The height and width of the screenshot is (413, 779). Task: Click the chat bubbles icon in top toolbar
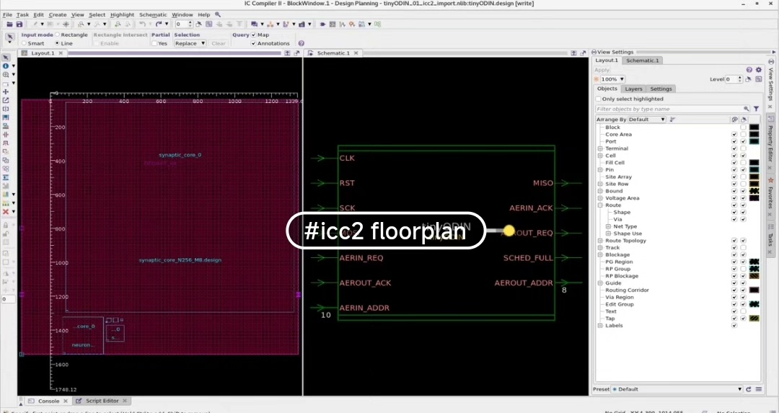[x=255, y=25]
